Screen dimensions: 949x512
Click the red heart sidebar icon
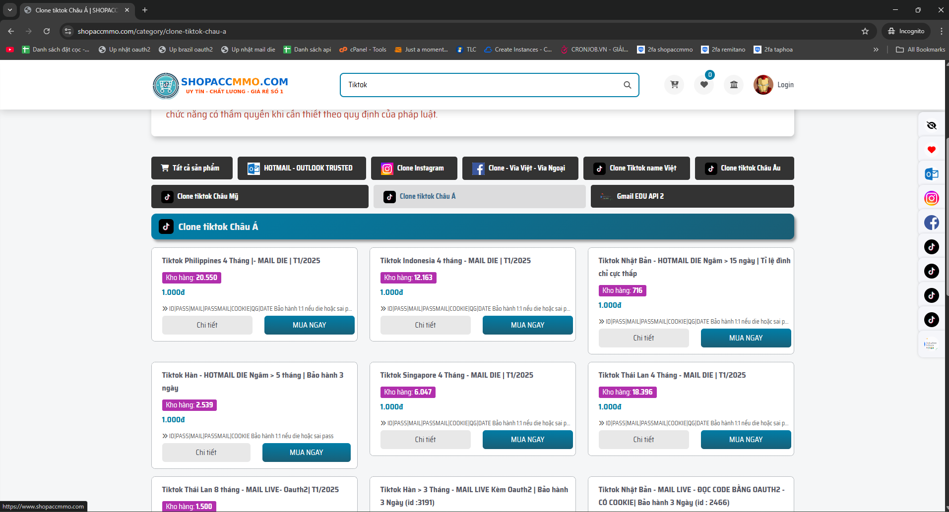[x=931, y=150]
